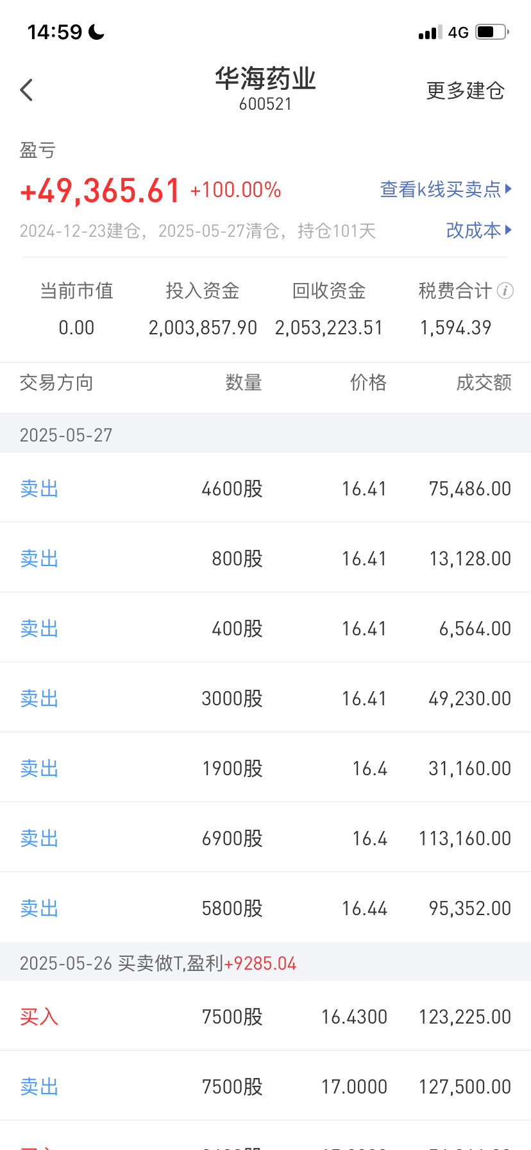Image resolution: width=531 pixels, height=1150 pixels.
Task: Tap the do-not-disturb moon icon
Action: pos(97,31)
